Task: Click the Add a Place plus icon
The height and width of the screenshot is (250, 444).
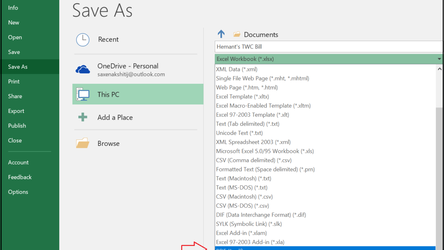Action: (83, 117)
